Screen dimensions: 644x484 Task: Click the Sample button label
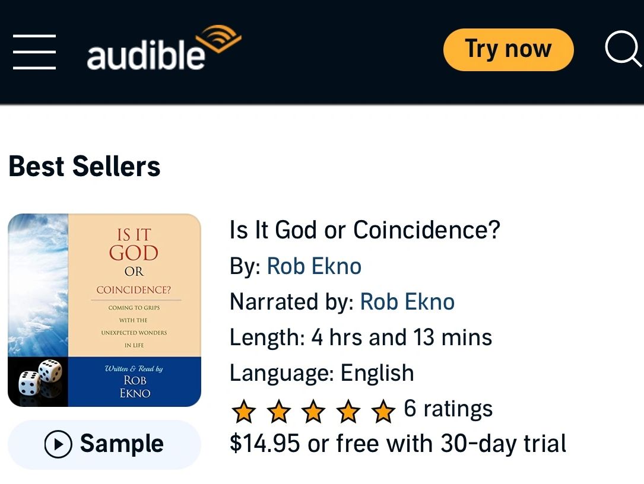pos(122,444)
